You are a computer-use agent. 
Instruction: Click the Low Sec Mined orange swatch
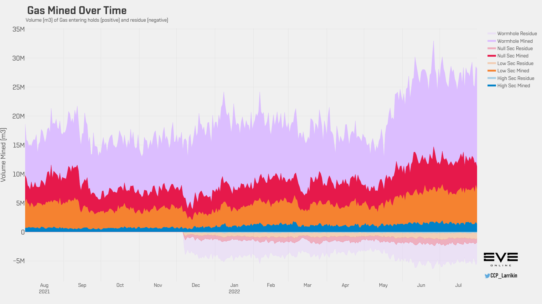coord(491,71)
